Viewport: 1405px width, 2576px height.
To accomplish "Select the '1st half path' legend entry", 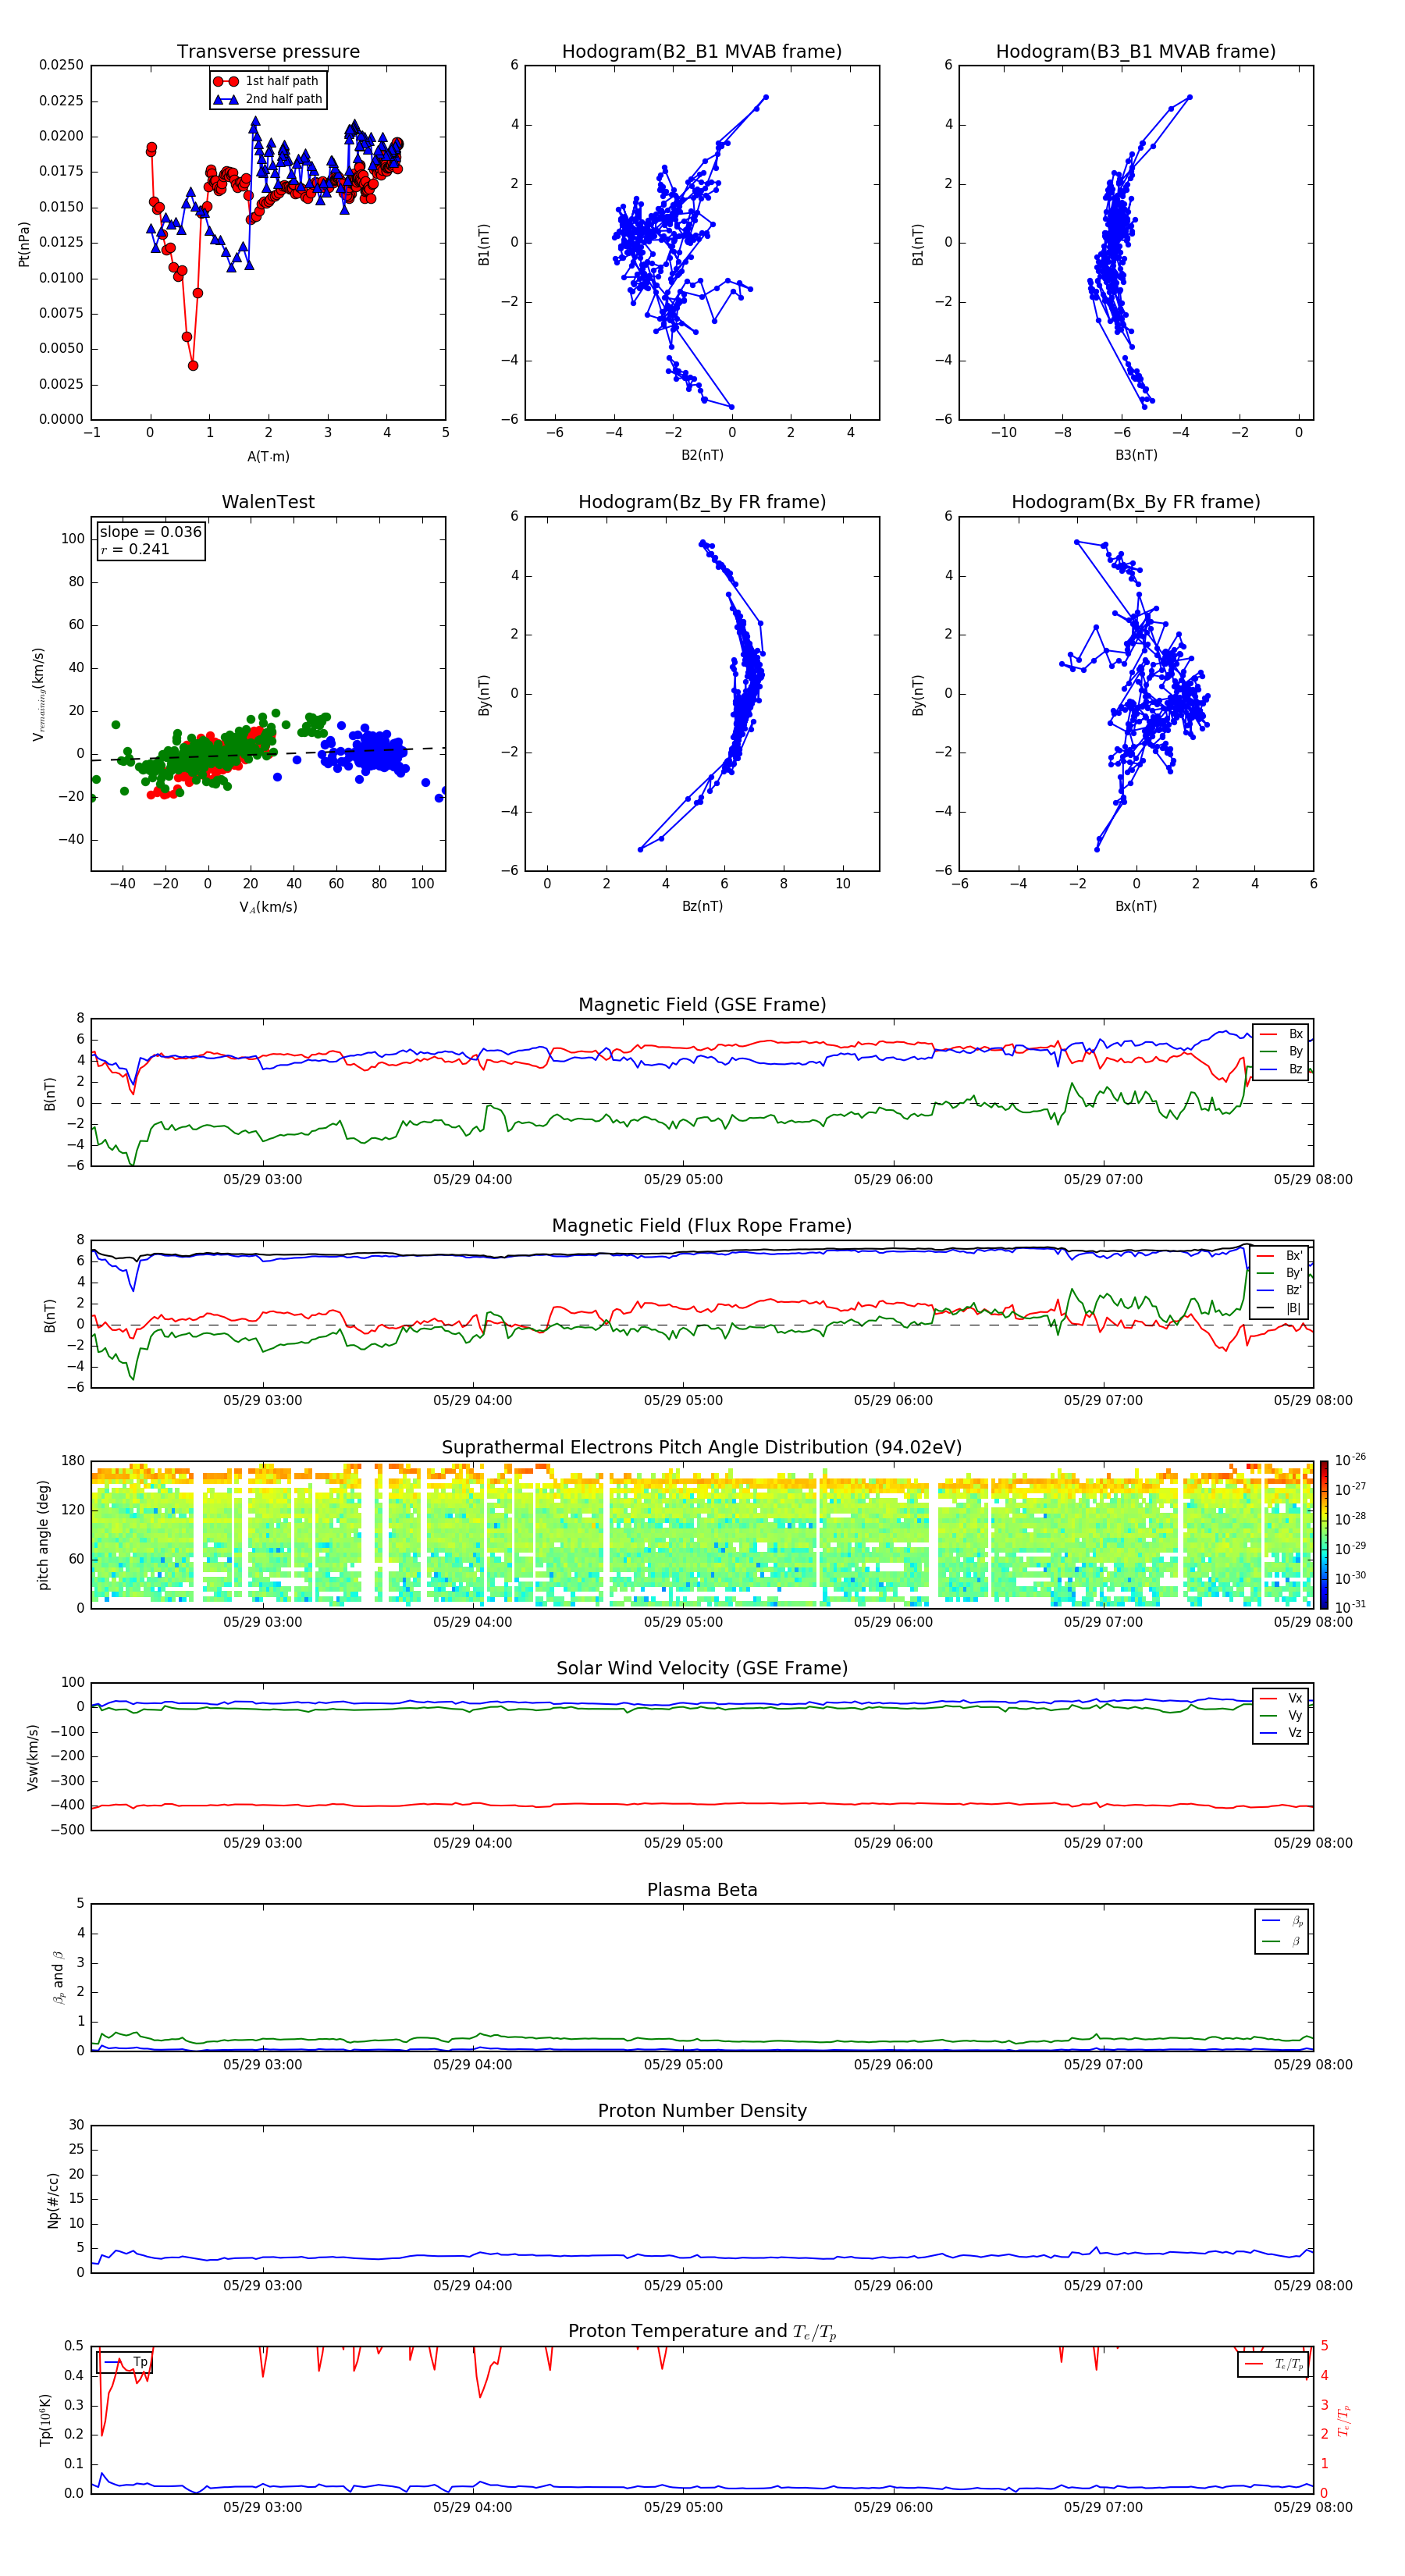I will pos(267,81).
